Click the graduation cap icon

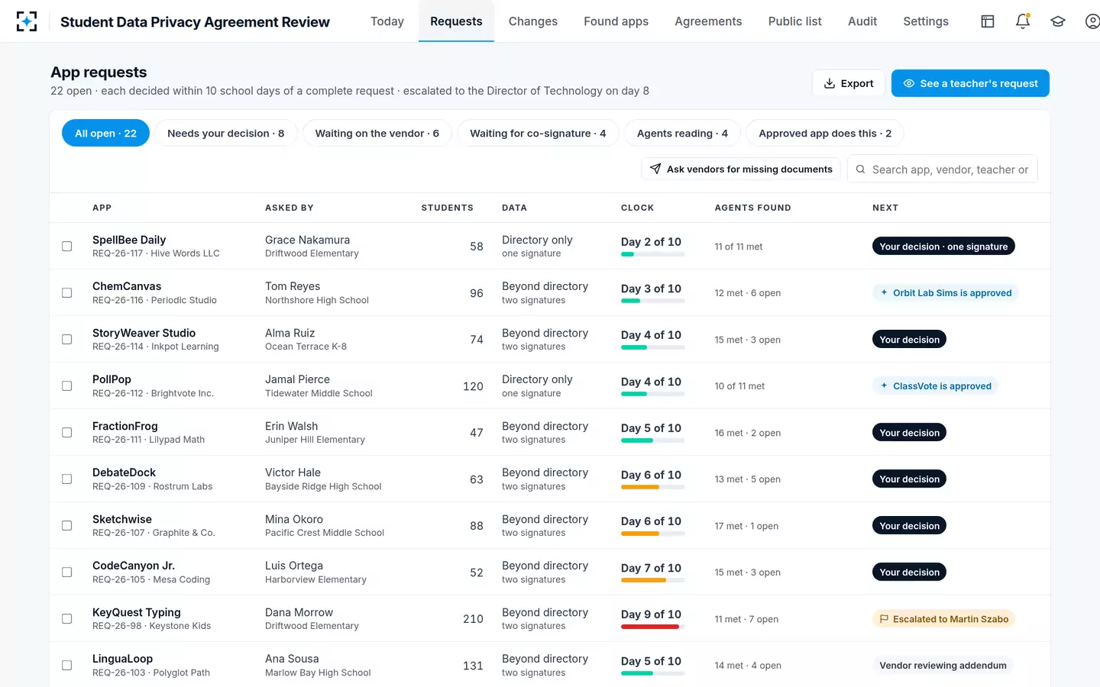pyautogui.click(x=1058, y=21)
